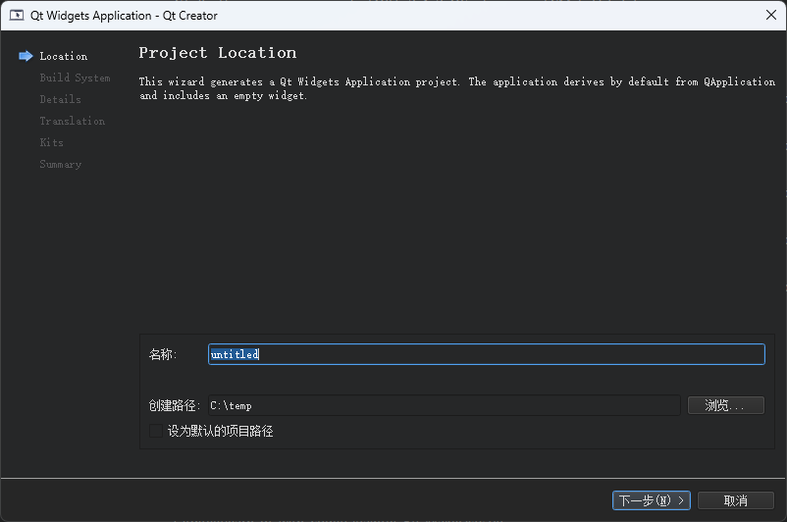Enable the 设为默认的项目路径 checkbox
Viewport: 787px width, 522px height.
coord(156,431)
